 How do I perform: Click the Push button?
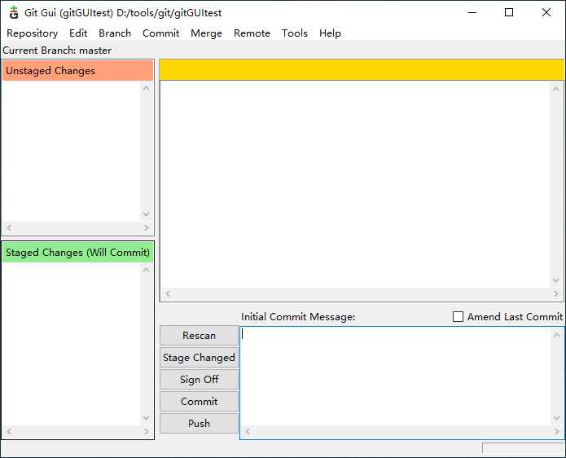[x=199, y=423]
